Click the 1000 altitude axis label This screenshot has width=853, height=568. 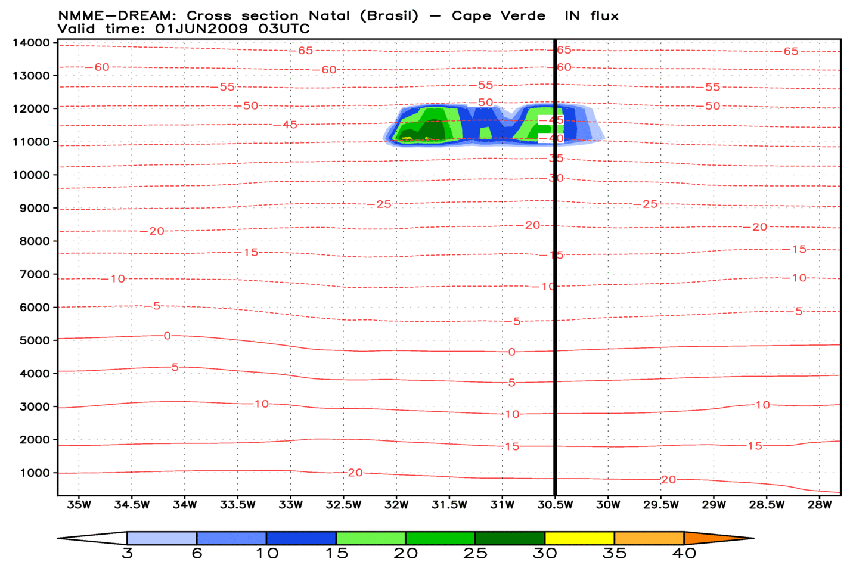pyautogui.click(x=33, y=473)
